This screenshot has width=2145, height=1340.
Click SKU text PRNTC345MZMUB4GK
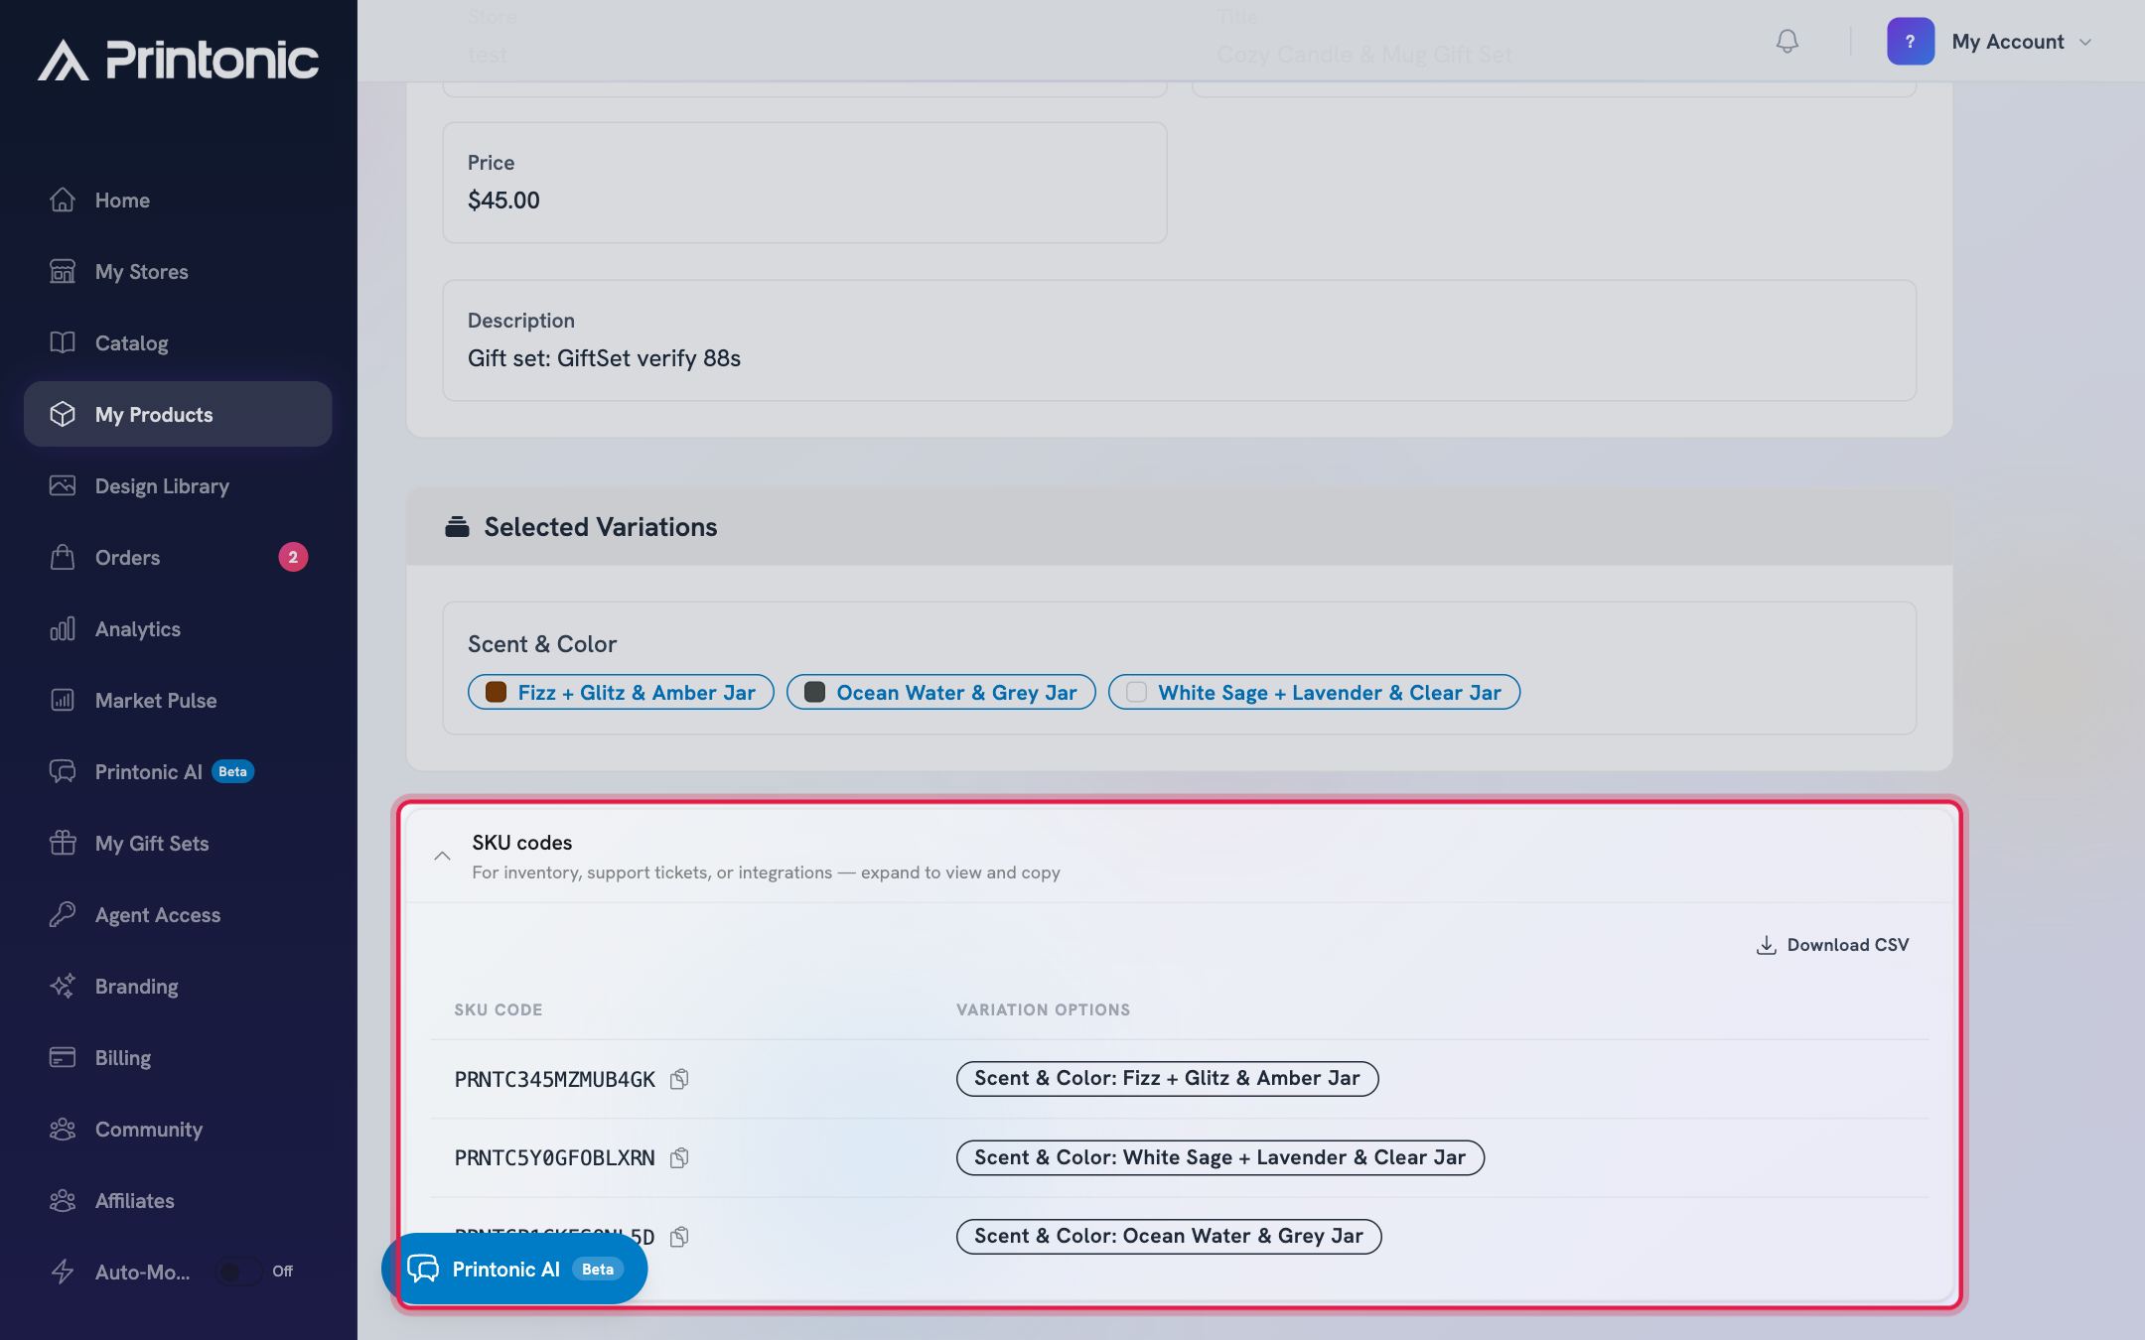554,1079
